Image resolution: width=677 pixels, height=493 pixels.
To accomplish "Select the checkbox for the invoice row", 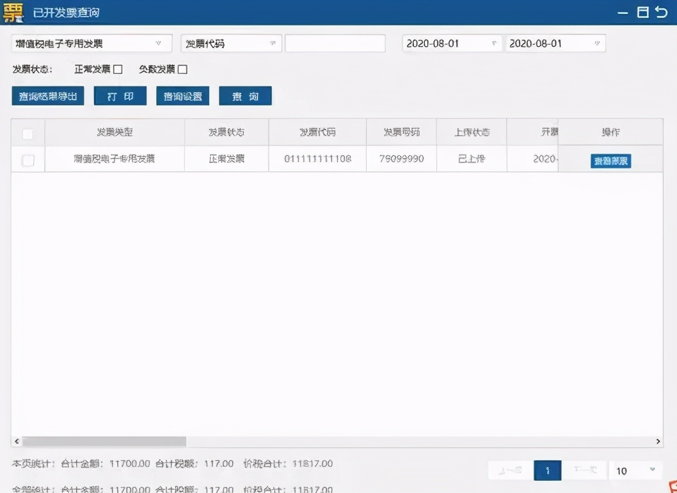I will click(28, 160).
